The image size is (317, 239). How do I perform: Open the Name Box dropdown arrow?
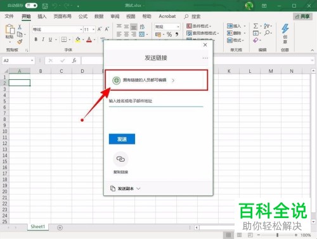click(32, 61)
